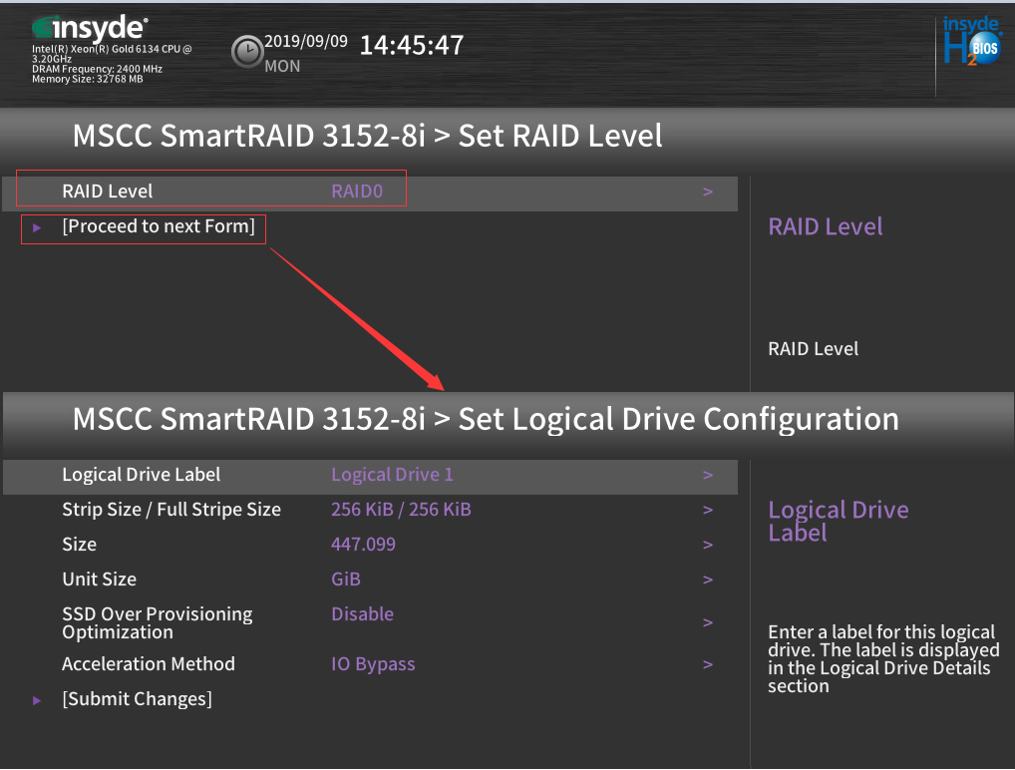Viewport: 1015px width, 770px height.
Task: Expand arrow on SSD Over Provisioning row
Action: 708,622
